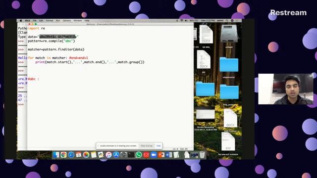This screenshot has width=317, height=178.
Task: Open the Run menu
Action: click(58, 21)
